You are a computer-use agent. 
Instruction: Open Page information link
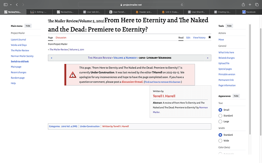coord(227,85)
